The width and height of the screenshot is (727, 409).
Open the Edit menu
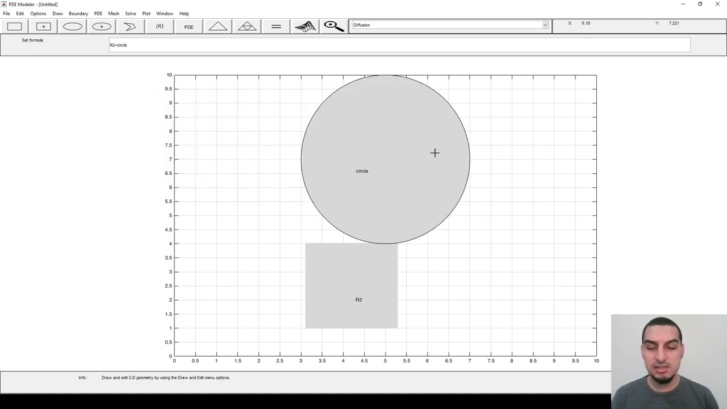pyautogui.click(x=20, y=14)
